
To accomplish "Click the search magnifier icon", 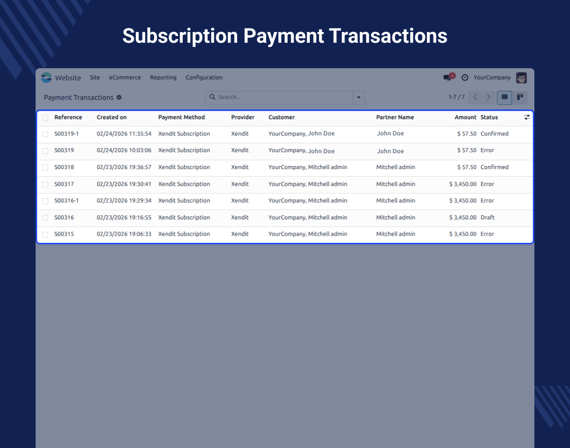I will click(212, 97).
